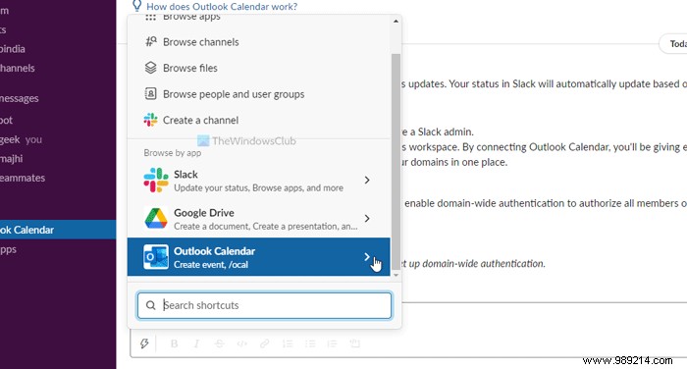Apply inline code formatting icon
Viewport: 687px width, 369px height.
pyautogui.click(x=241, y=343)
